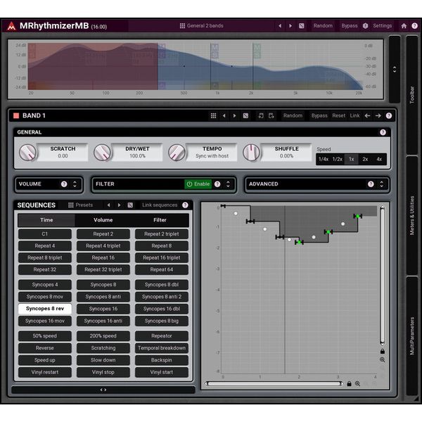
Task: Click the horizontal lock icon below the graph
Action: point(348,384)
